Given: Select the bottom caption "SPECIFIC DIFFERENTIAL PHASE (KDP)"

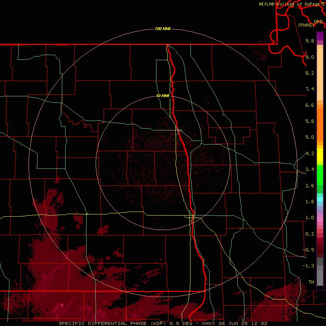Looking at the screenshot, I should point(113,323).
